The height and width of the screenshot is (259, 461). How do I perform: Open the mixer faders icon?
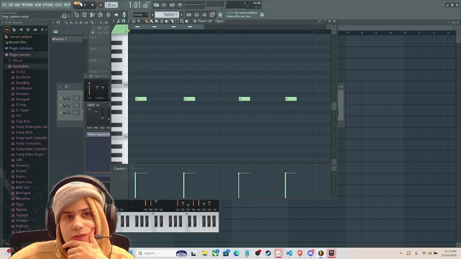click(x=108, y=15)
